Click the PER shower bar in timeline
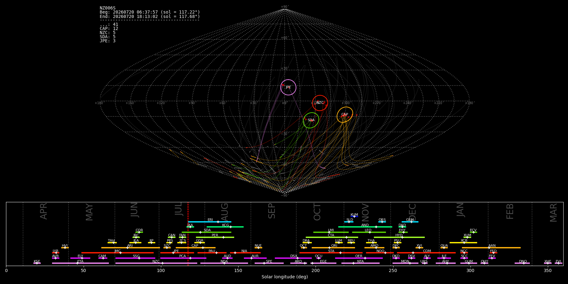The height and width of the screenshot is (284, 568). (x=215, y=237)
